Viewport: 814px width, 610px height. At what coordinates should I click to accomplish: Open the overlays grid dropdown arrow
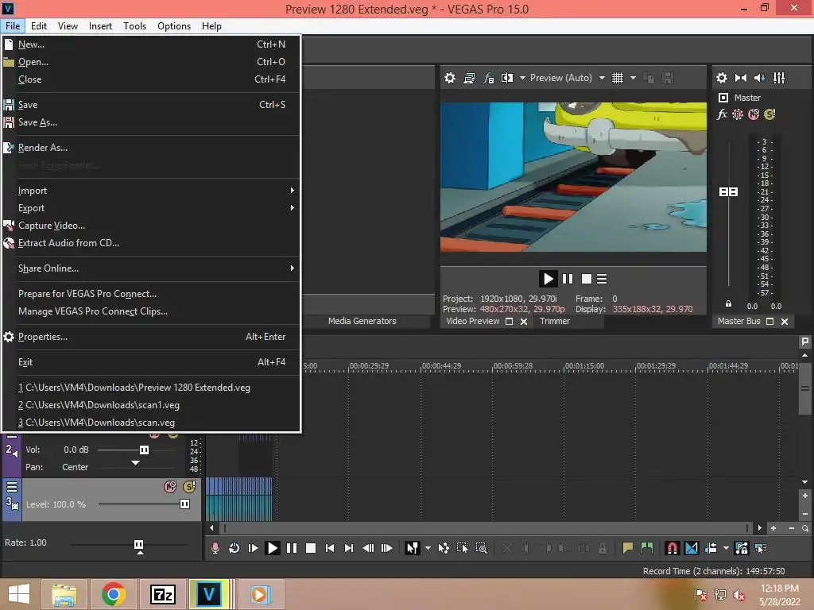point(633,78)
